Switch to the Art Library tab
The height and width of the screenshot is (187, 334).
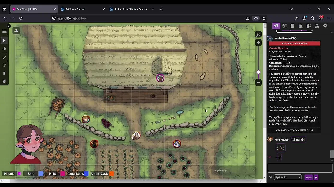(x=284, y=26)
